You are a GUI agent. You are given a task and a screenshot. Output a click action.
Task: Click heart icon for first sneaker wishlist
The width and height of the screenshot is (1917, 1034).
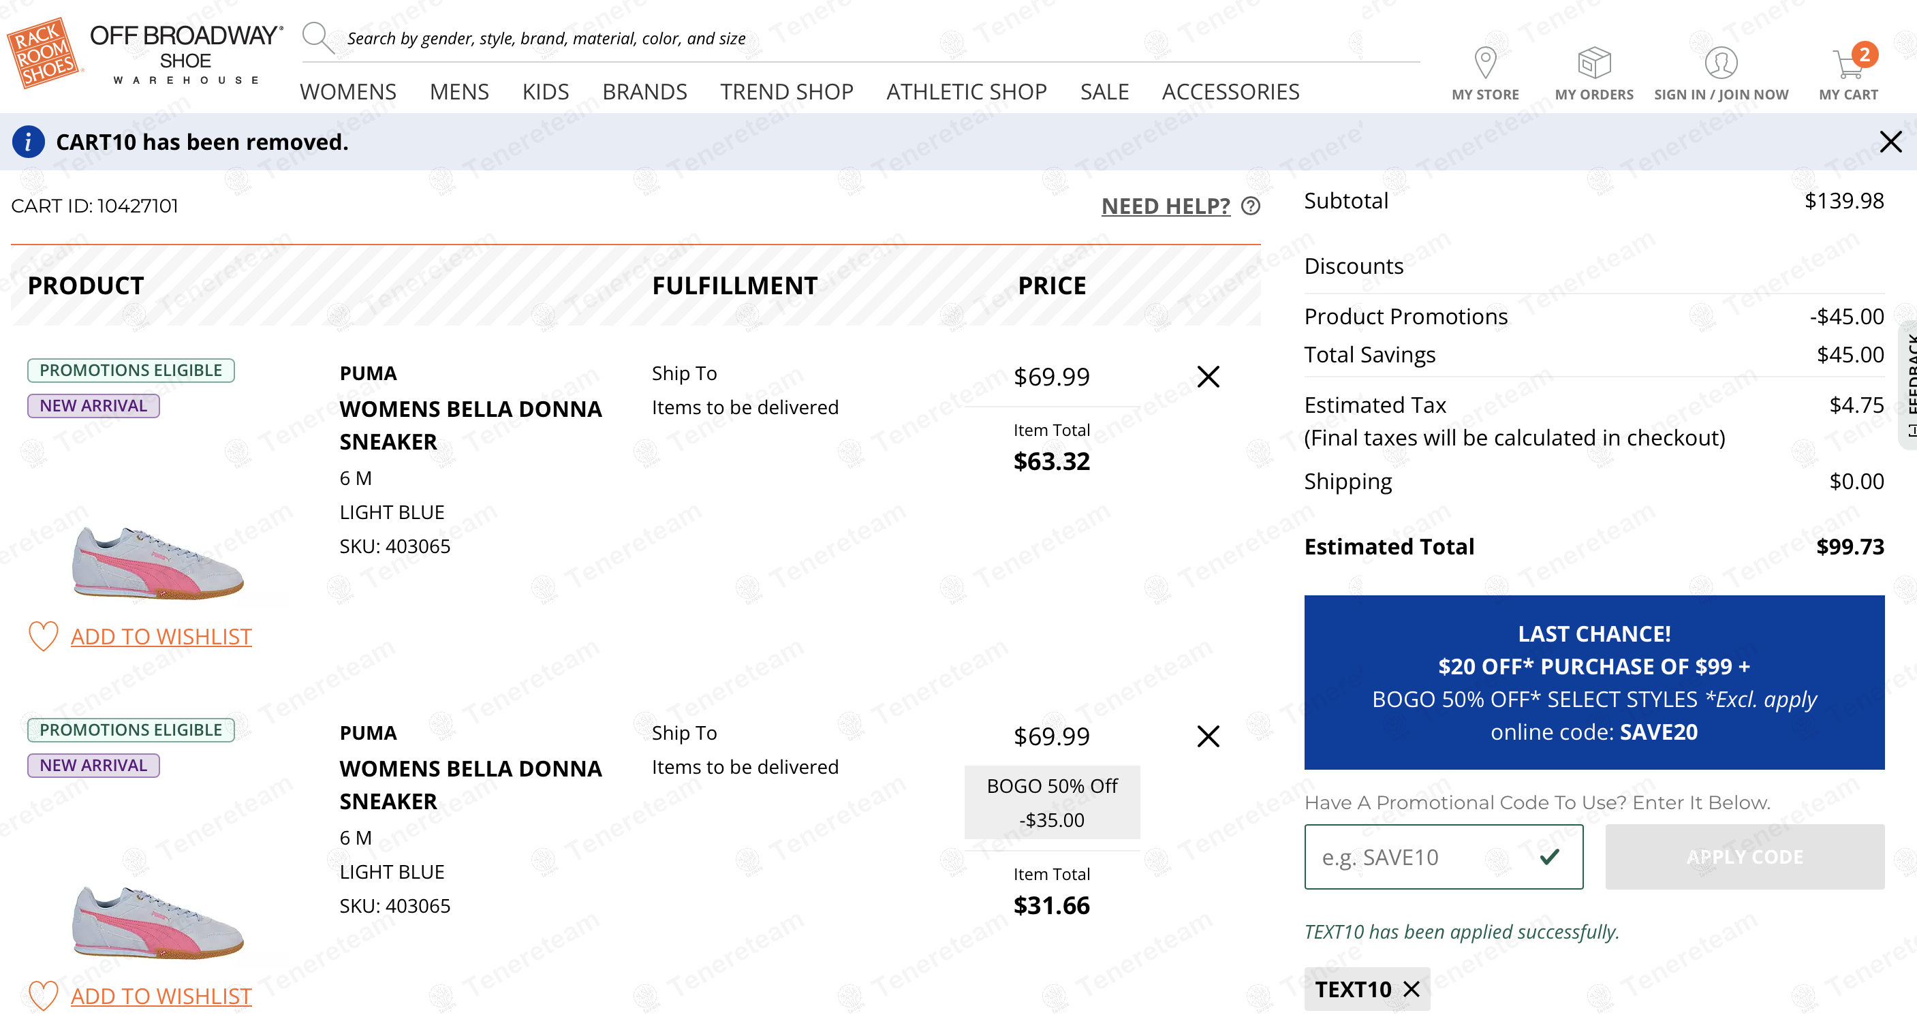click(43, 636)
